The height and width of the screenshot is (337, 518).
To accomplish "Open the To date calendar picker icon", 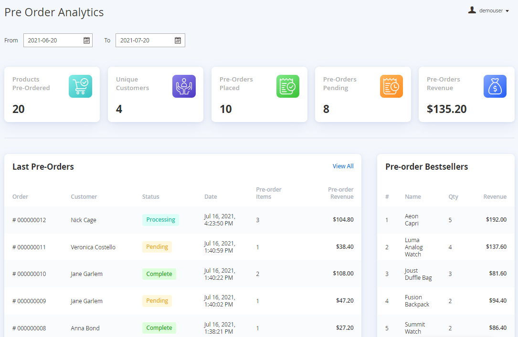I will (178, 41).
